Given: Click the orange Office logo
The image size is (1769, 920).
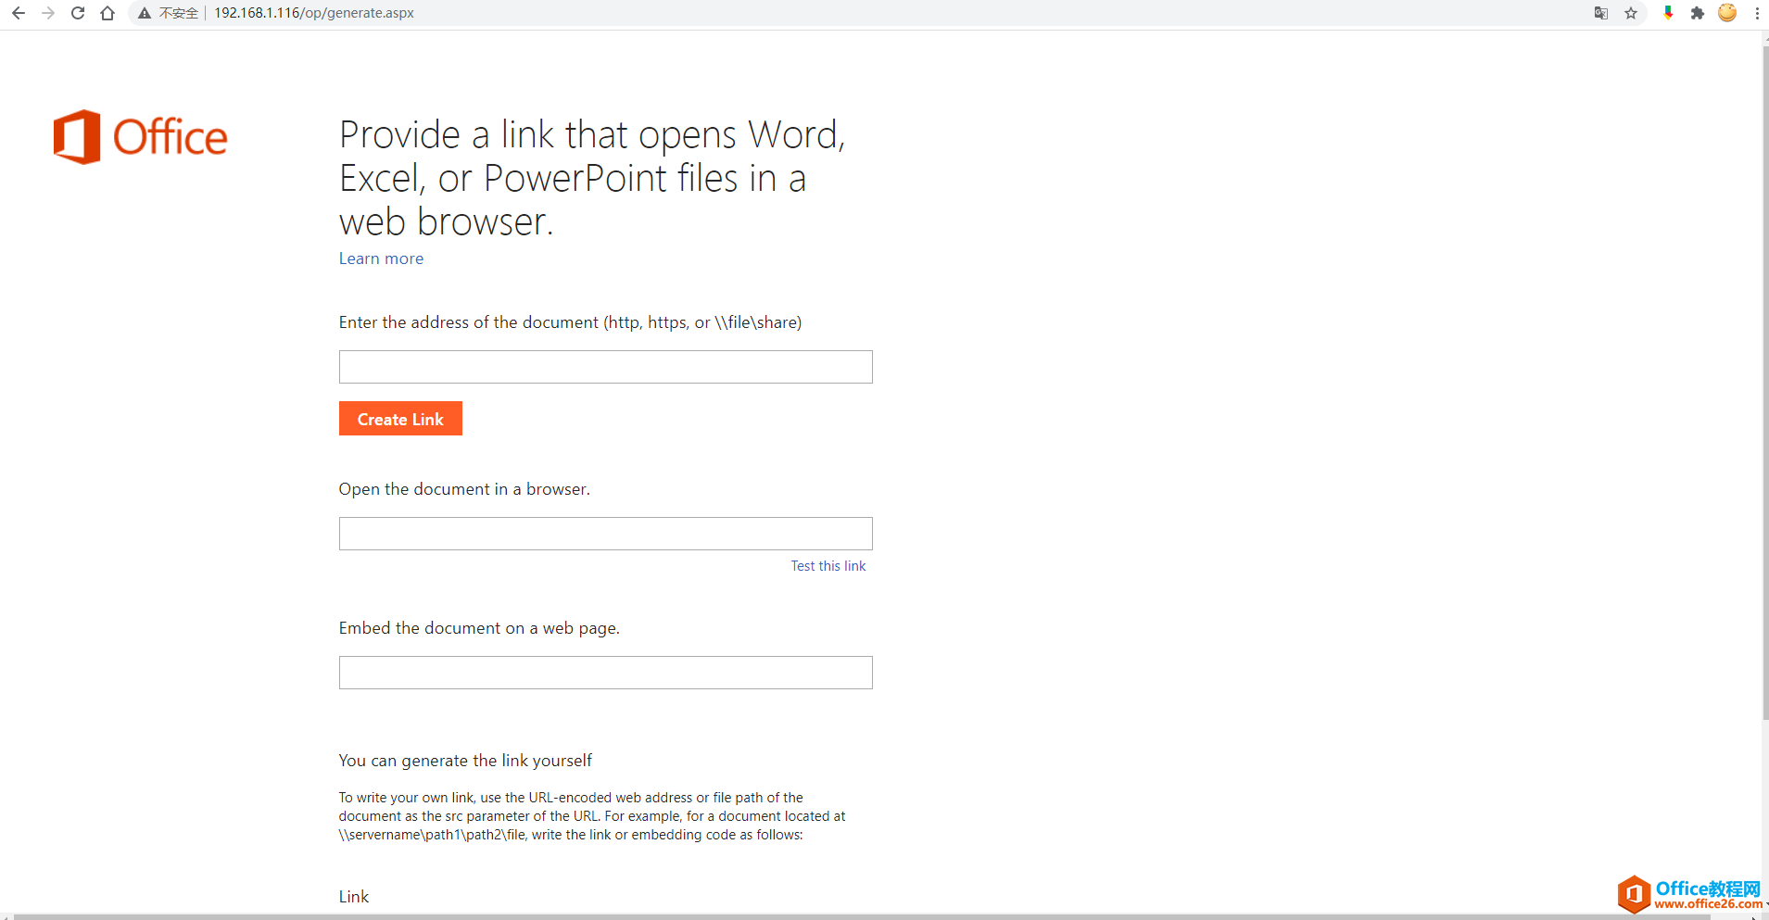Looking at the screenshot, I should pos(141,137).
